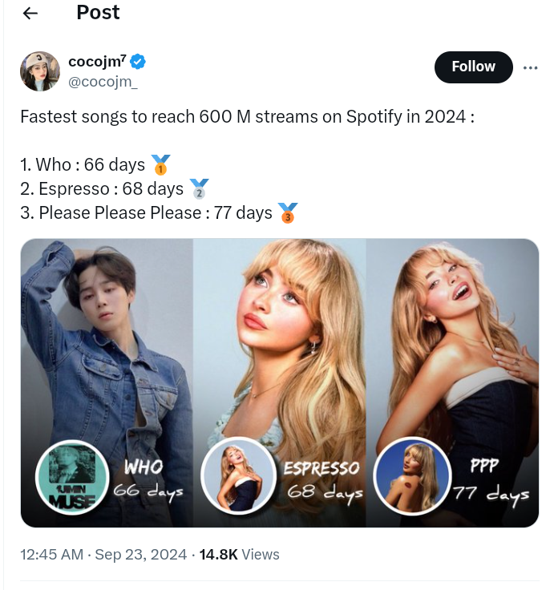Click the blue verified badge
Viewport: 546px width, 590px height.
[138, 62]
